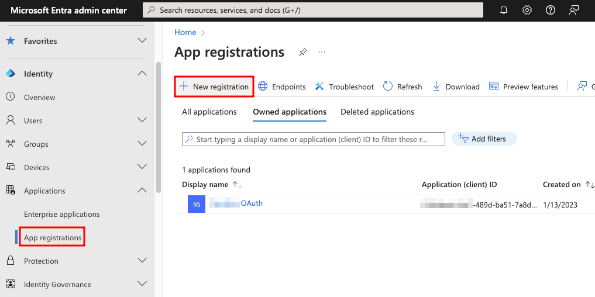
Task: Click the Created on column header
Action: (x=562, y=185)
